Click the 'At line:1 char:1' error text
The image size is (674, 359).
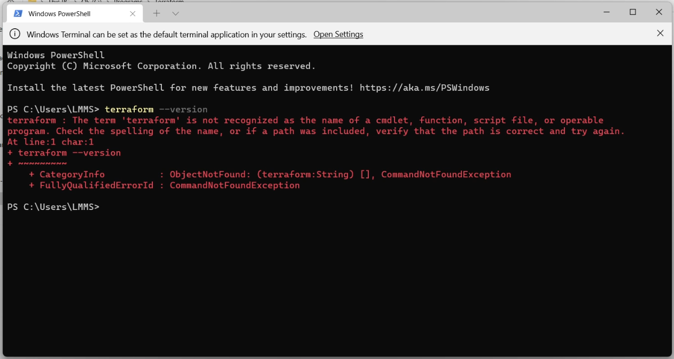coord(51,142)
